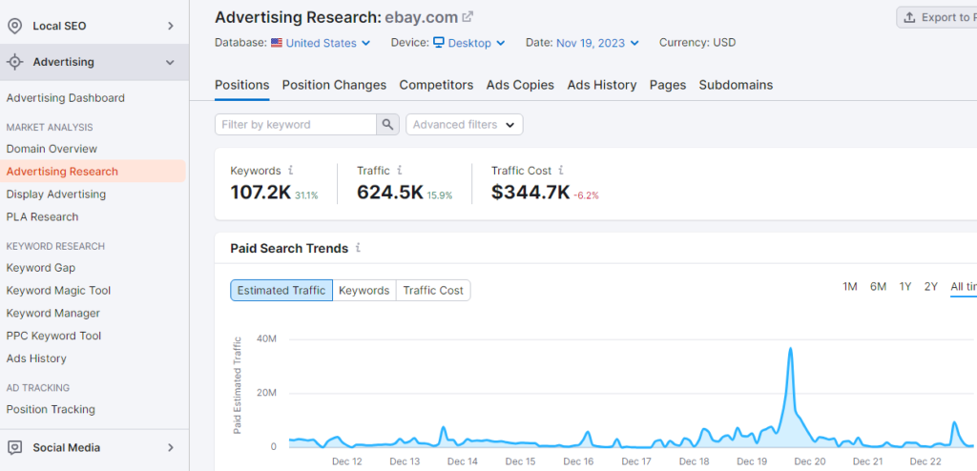The image size is (977, 471).
Task: Open Keyword Manager in sidebar
Action: coord(53,313)
